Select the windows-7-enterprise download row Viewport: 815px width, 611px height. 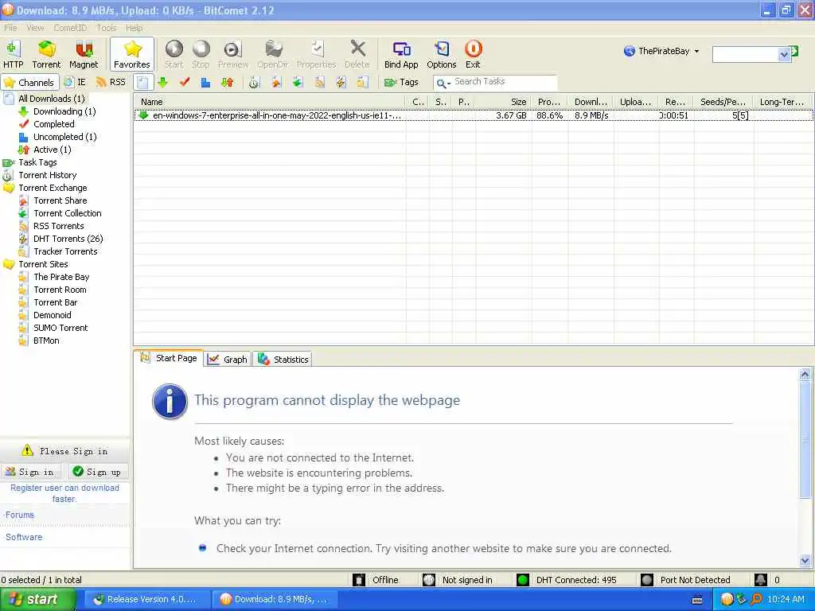474,115
